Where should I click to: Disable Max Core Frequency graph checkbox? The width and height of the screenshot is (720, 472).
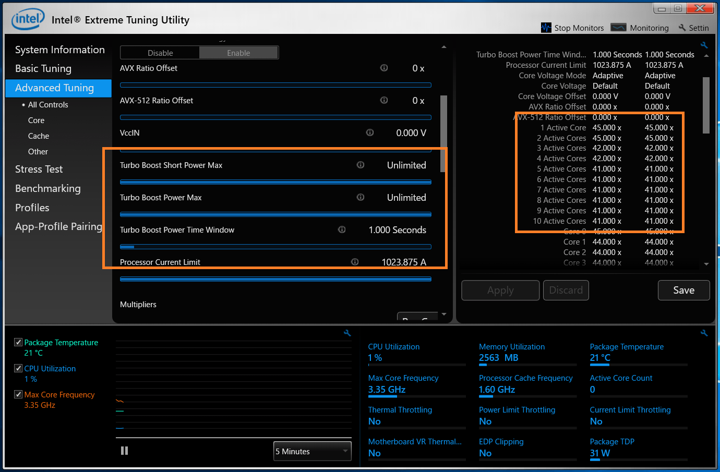tap(18, 394)
